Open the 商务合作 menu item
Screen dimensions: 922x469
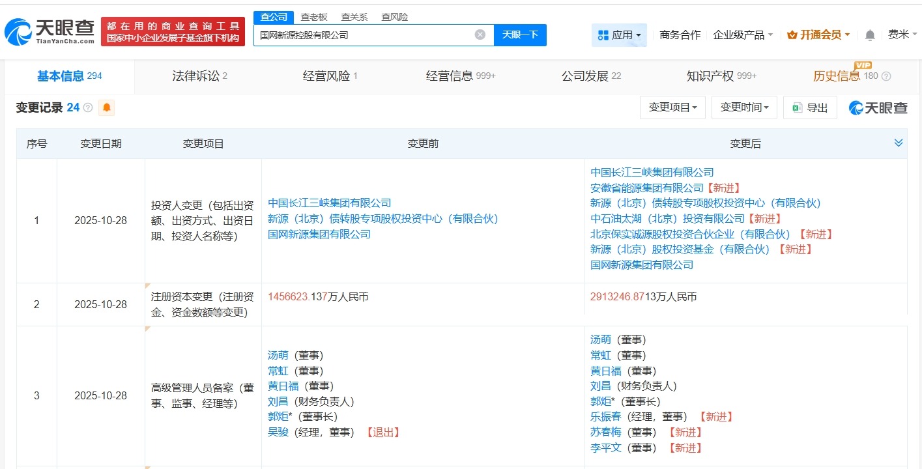coord(679,35)
